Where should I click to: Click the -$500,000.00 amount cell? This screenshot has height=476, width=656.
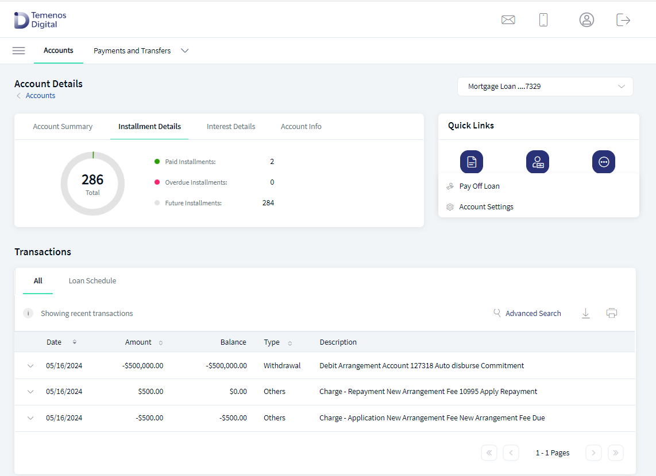[x=142, y=366]
